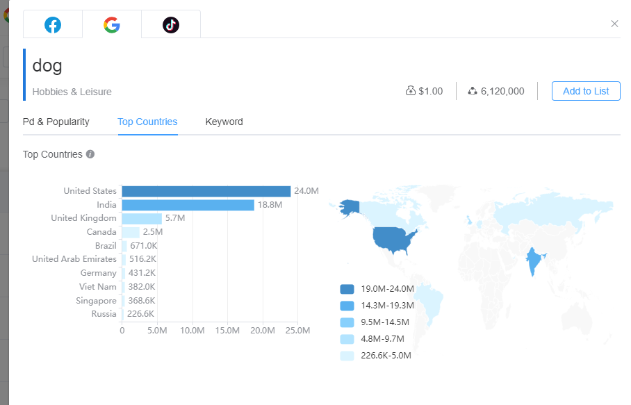Toggle the 9.5M-14.5M legend swatch
Viewport: 631px width, 405px height.
347,322
